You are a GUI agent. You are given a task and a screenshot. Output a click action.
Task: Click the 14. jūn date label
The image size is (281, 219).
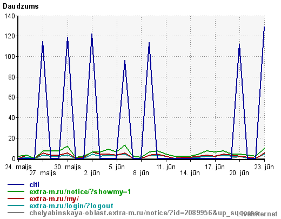tap(190, 173)
